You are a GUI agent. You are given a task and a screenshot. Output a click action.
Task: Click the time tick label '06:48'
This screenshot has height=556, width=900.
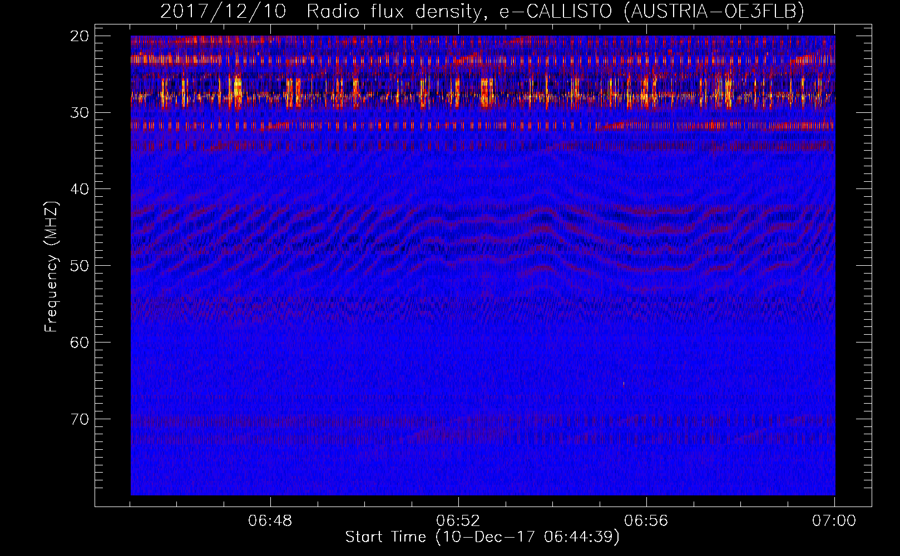pos(270,521)
